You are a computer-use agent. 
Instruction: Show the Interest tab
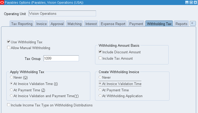pyautogui.click(x=91, y=24)
